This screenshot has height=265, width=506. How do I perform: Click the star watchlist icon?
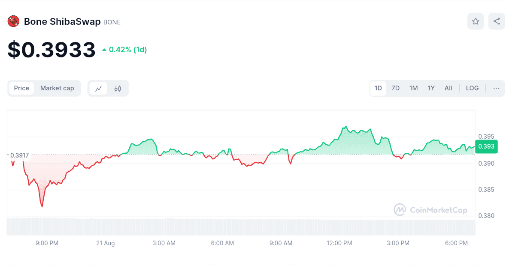click(476, 21)
